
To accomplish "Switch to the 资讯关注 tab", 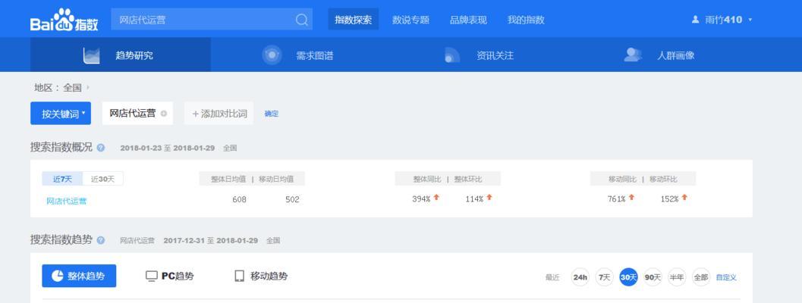I will pyautogui.click(x=481, y=55).
